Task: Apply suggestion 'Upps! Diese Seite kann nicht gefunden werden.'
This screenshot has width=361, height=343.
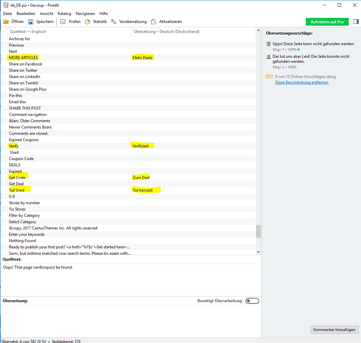Action: tap(313, 44)
